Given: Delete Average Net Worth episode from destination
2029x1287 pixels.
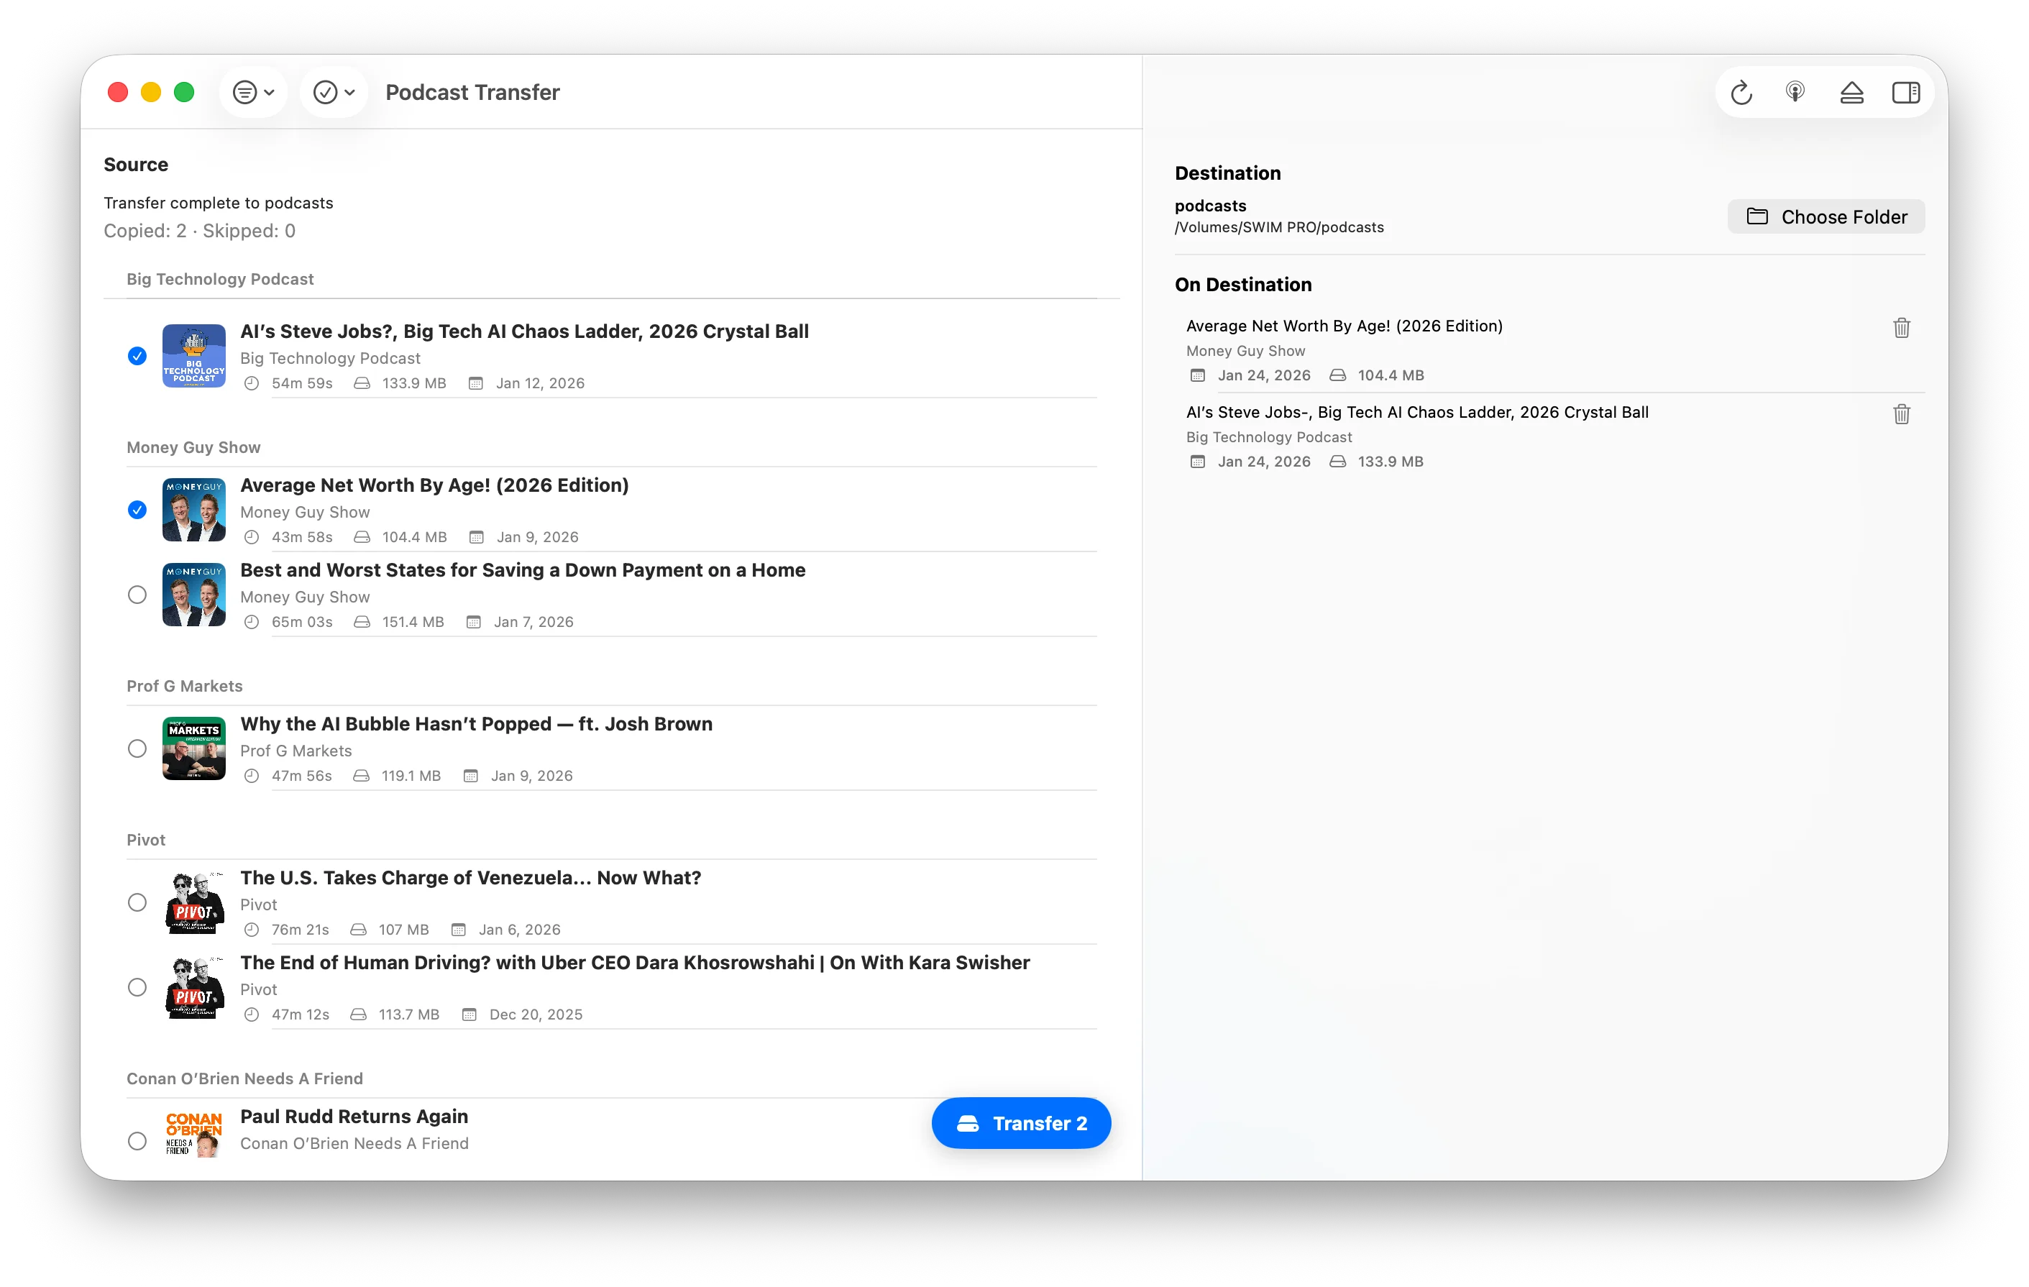Looking at the screenshot, I should pos(1902,328).
